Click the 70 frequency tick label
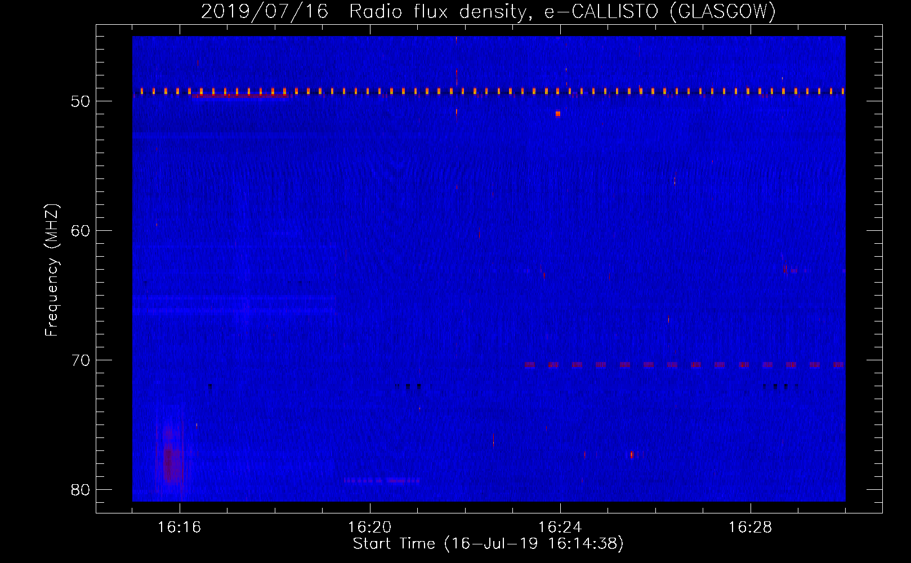The image size is (911, 563). 81,360
